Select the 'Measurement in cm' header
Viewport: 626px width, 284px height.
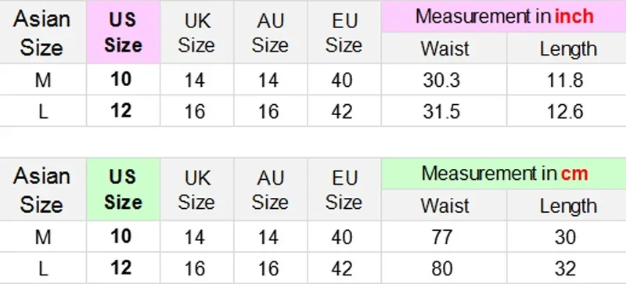pyautogui.click(x=504, y=174)
